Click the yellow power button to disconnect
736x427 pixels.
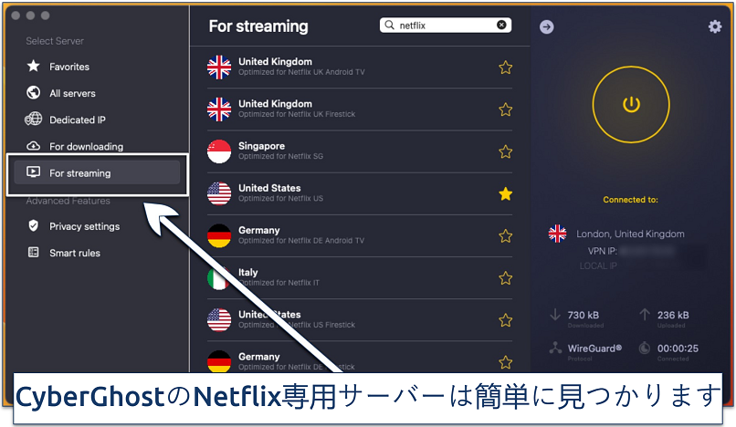631,105
